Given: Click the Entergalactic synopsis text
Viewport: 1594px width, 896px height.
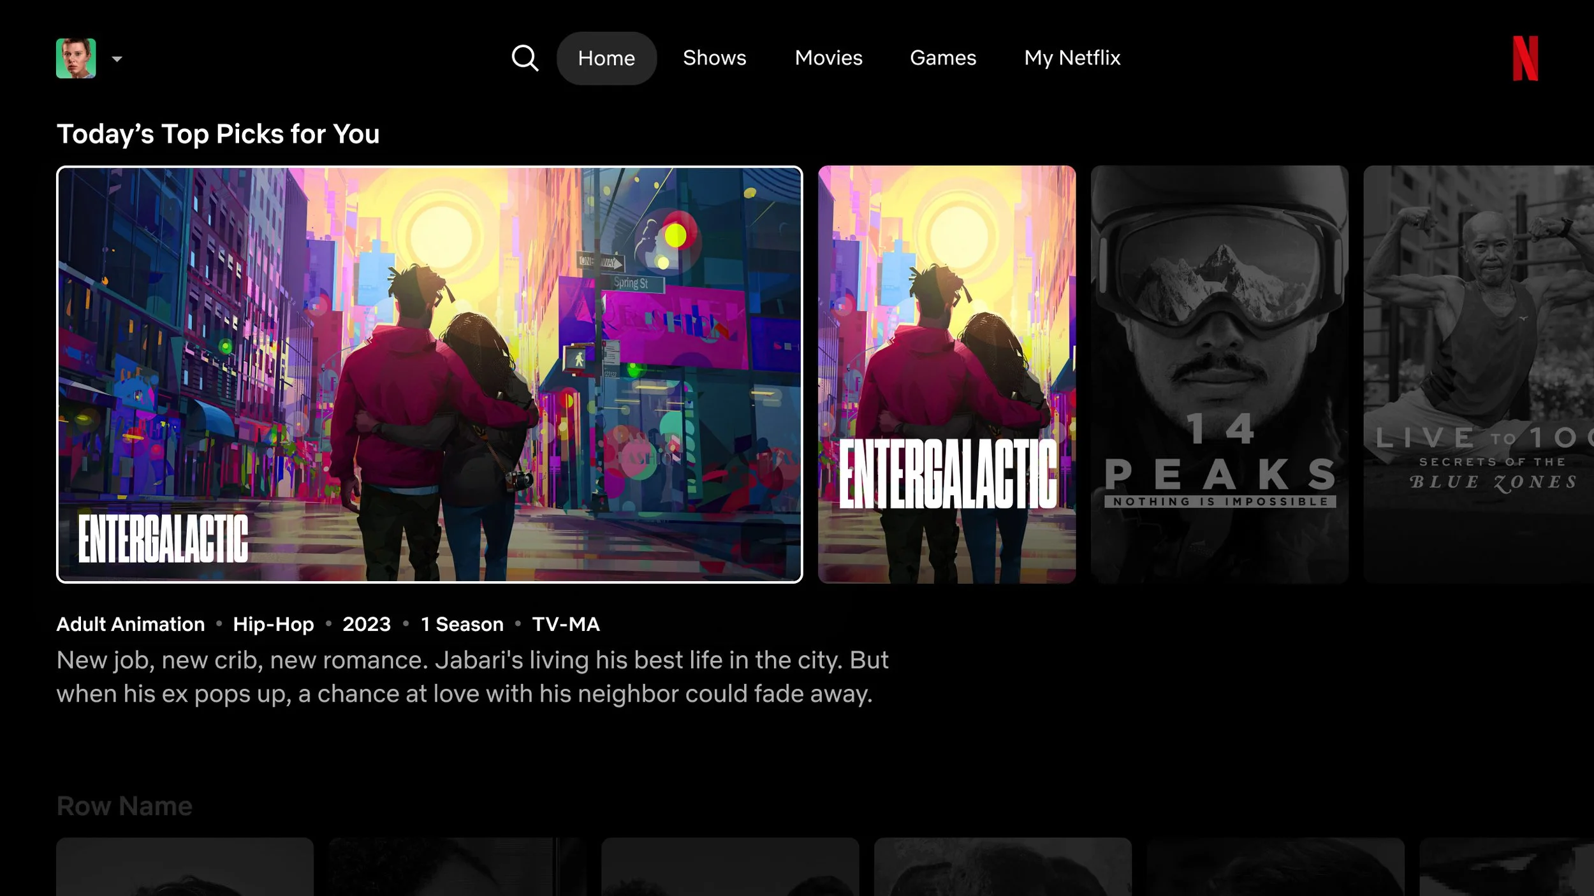Looking at the screenshot, I should [x=472, y=677].
